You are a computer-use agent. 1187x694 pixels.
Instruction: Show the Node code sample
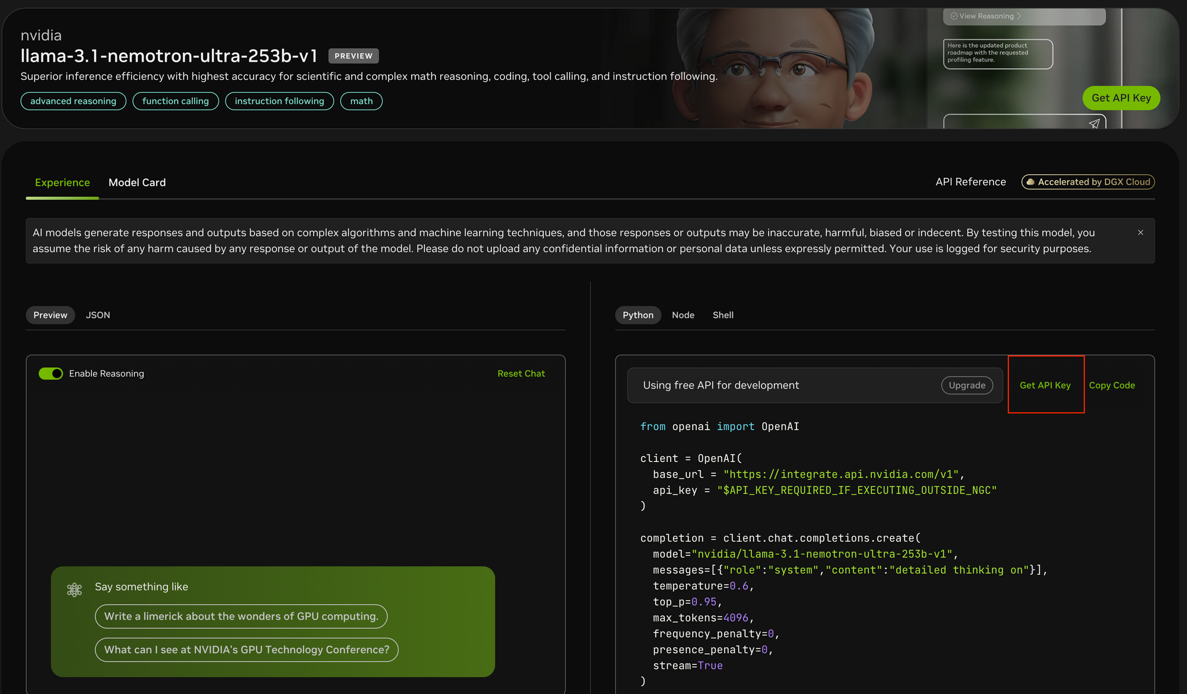tap(683, 315)
